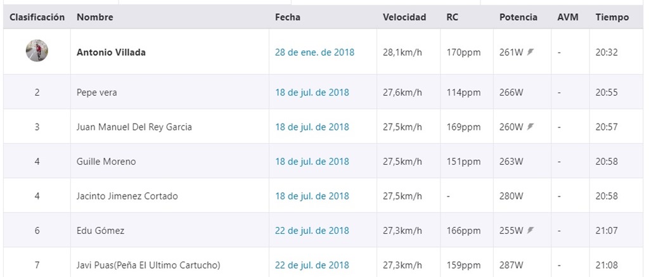649x277 pixels.
Task: Click the AVM column header
Action: [568, 17]
